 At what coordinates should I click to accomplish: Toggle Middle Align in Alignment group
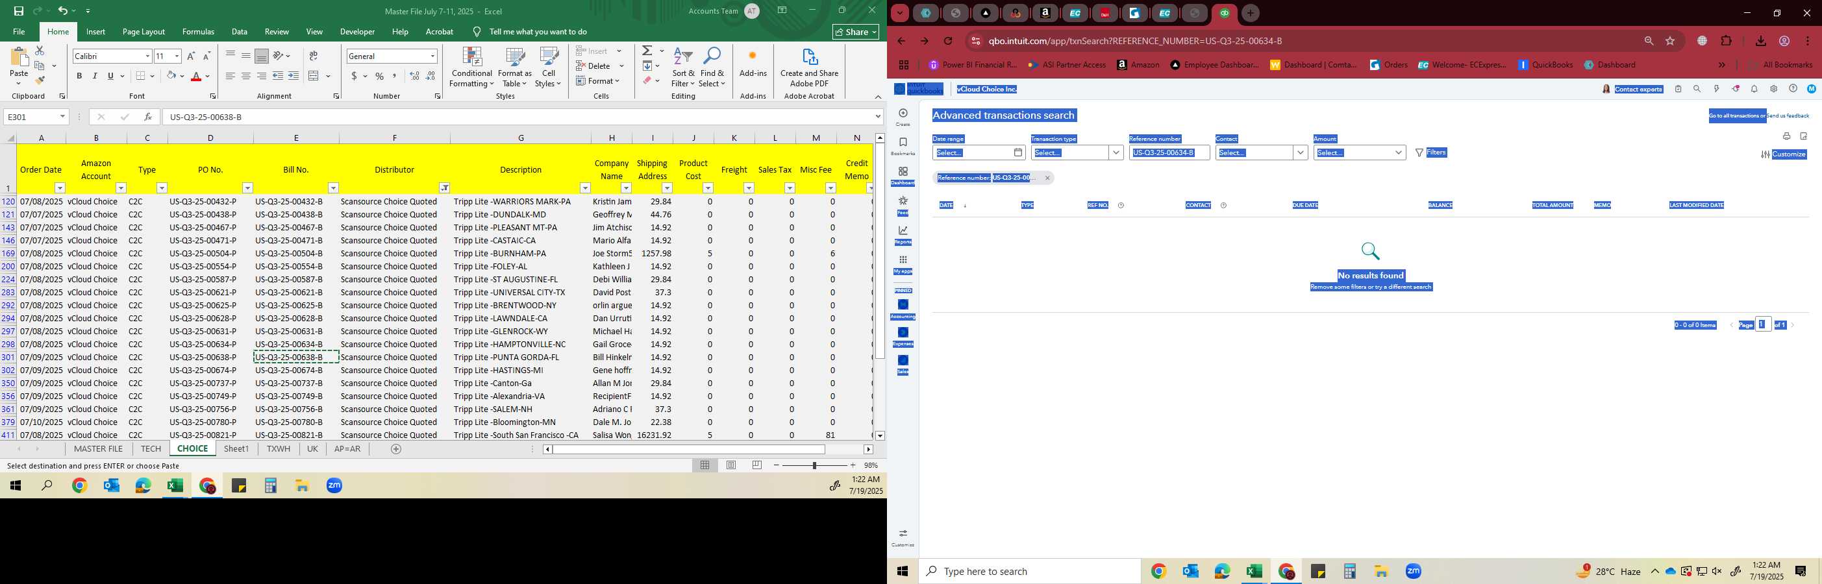pyautogui.click(x=246, y=56)
